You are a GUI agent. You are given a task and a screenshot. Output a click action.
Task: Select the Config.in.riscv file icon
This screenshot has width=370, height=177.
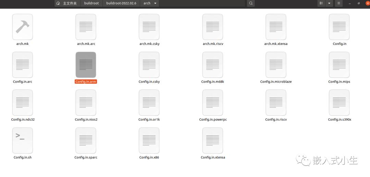click(276, 103)
